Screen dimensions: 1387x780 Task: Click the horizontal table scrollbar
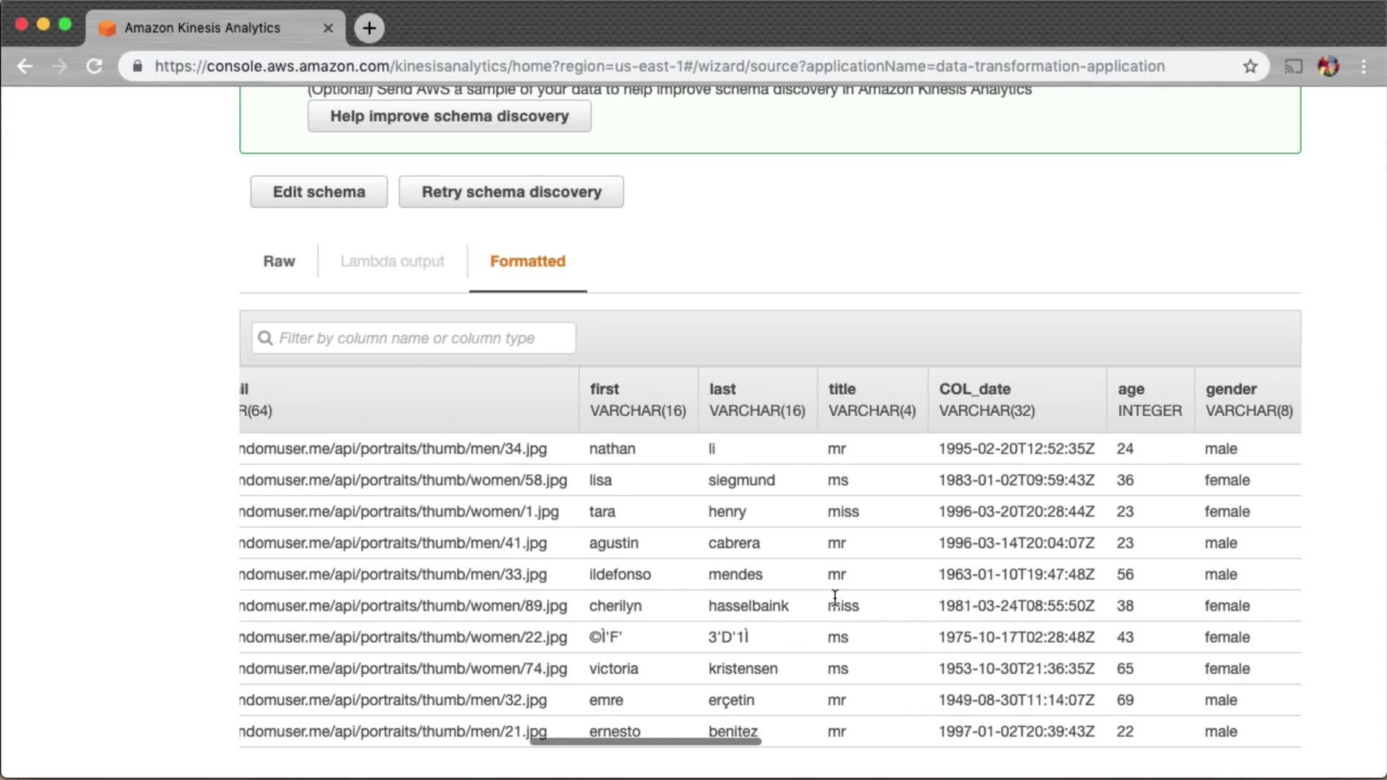pos(645,742)
